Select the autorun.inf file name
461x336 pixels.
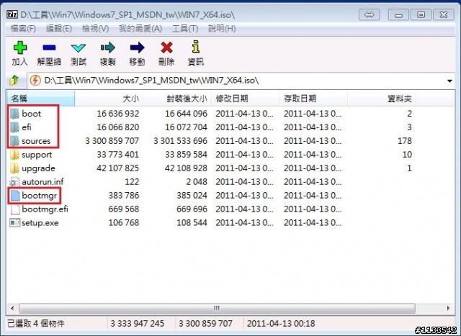pyautogui.click(x=42, y=182)
